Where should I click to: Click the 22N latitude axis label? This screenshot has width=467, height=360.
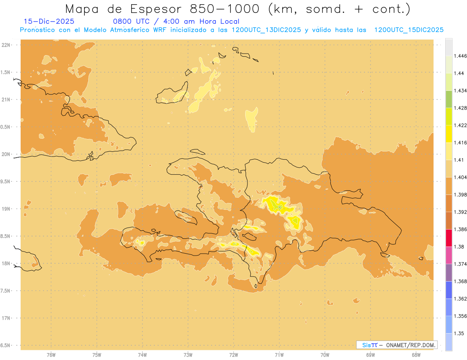[x=6, y=45]
